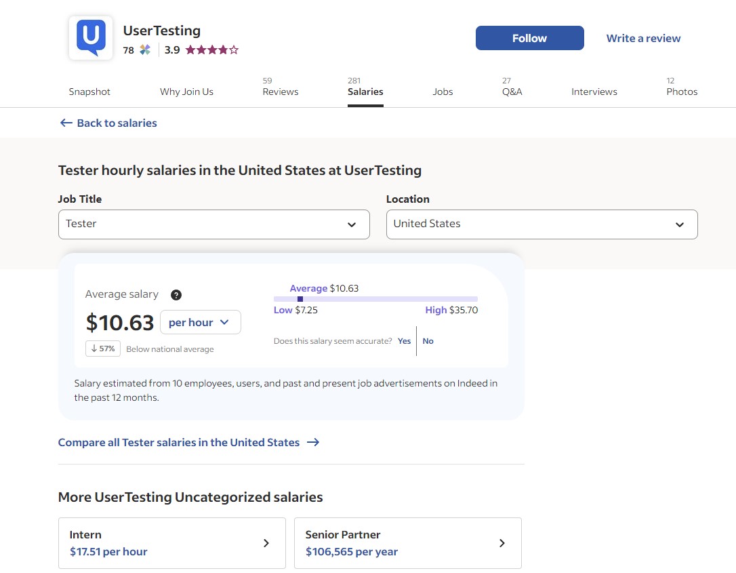Click the 3.9 star rating stars
Viewport: 736px width, 573px height.
click(212, 50)
